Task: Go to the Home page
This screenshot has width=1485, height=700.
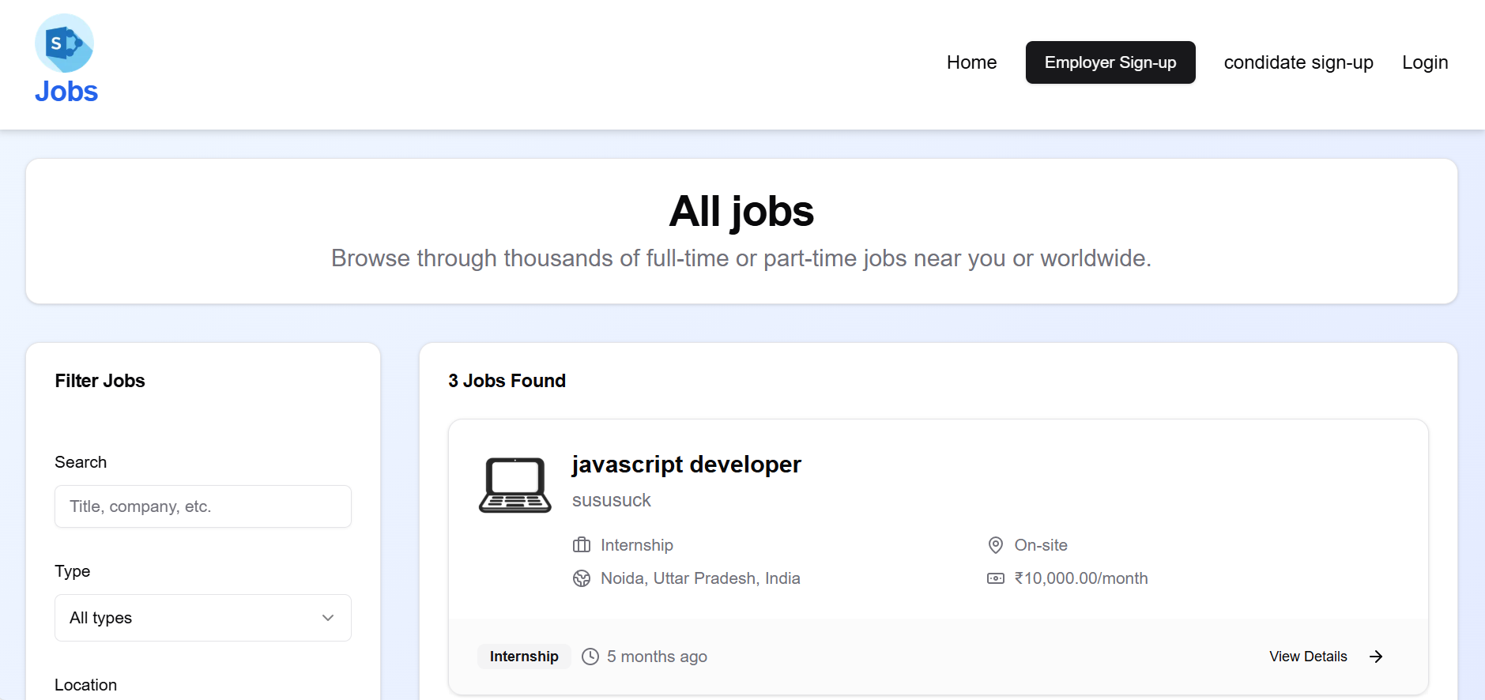Action: pyautogui.click(x=971, y=62)
